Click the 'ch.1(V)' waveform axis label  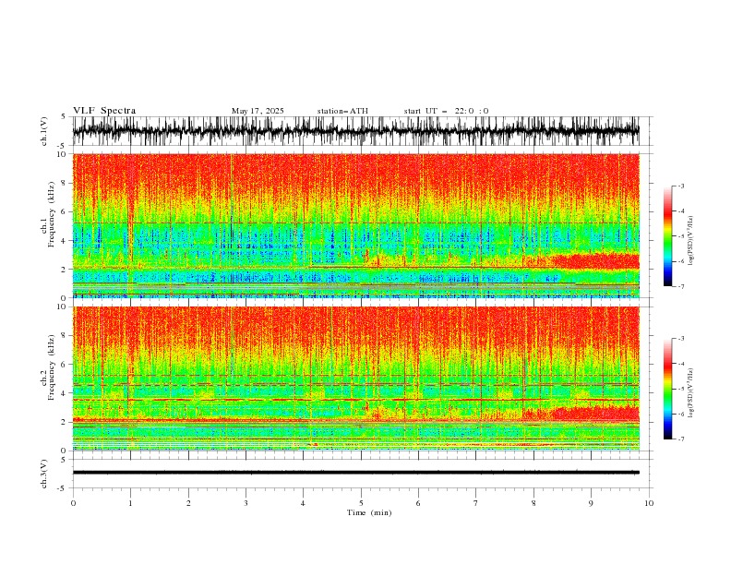44,131
